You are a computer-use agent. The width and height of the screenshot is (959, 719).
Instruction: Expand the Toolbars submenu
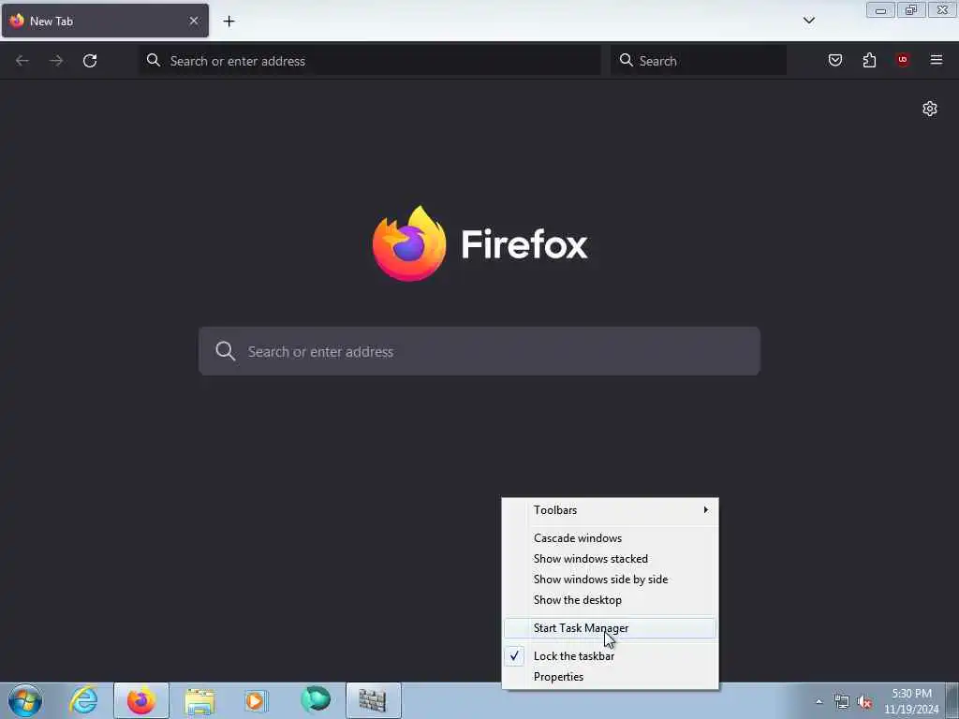pyautogui.click(x=610, y=510)
